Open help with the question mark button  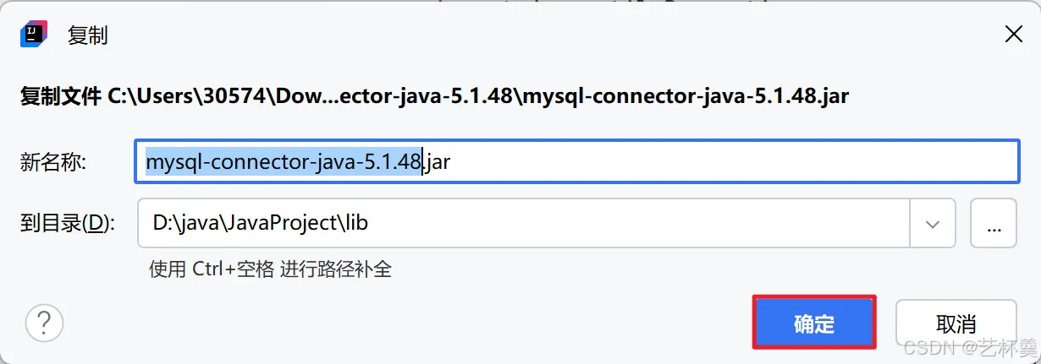45,323
